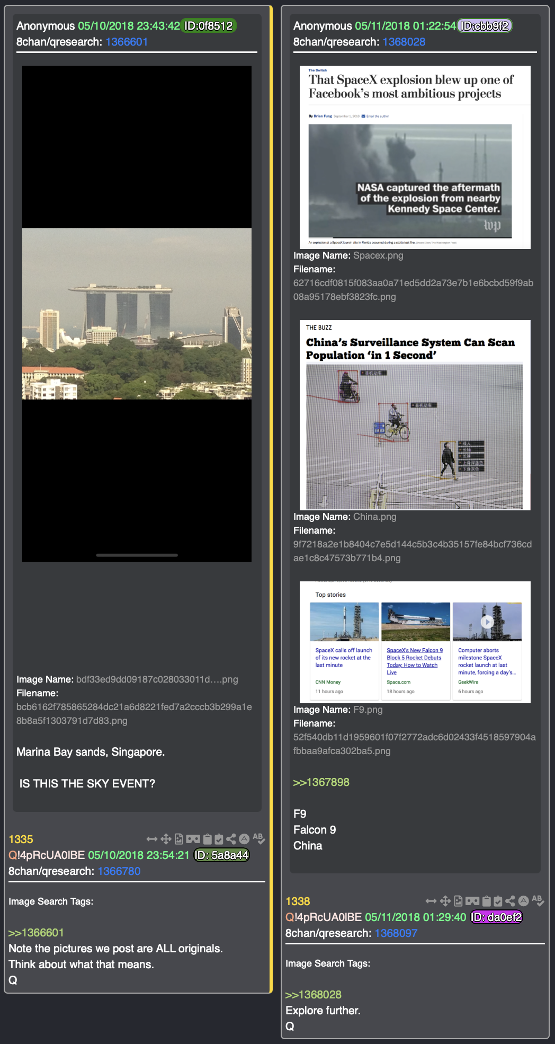Screen dimensions: 555x1044
Task: Click text 'IS THIS THE SKY EVENT?'
Action: pyautogui.click(x=87, y=784)
